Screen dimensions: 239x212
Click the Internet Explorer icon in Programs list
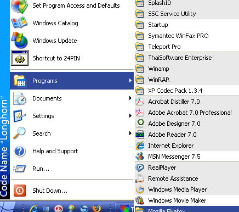click(x=140, y=146)
